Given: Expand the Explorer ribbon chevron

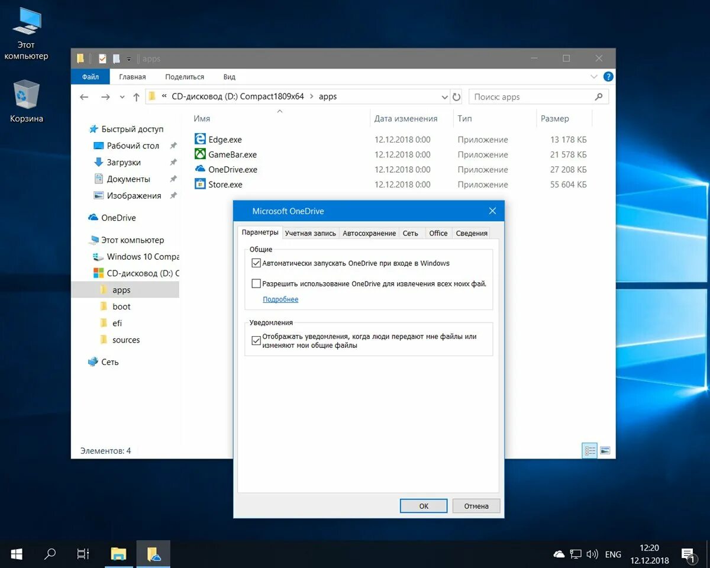Looking at the screenshot, I should [594, 77].
